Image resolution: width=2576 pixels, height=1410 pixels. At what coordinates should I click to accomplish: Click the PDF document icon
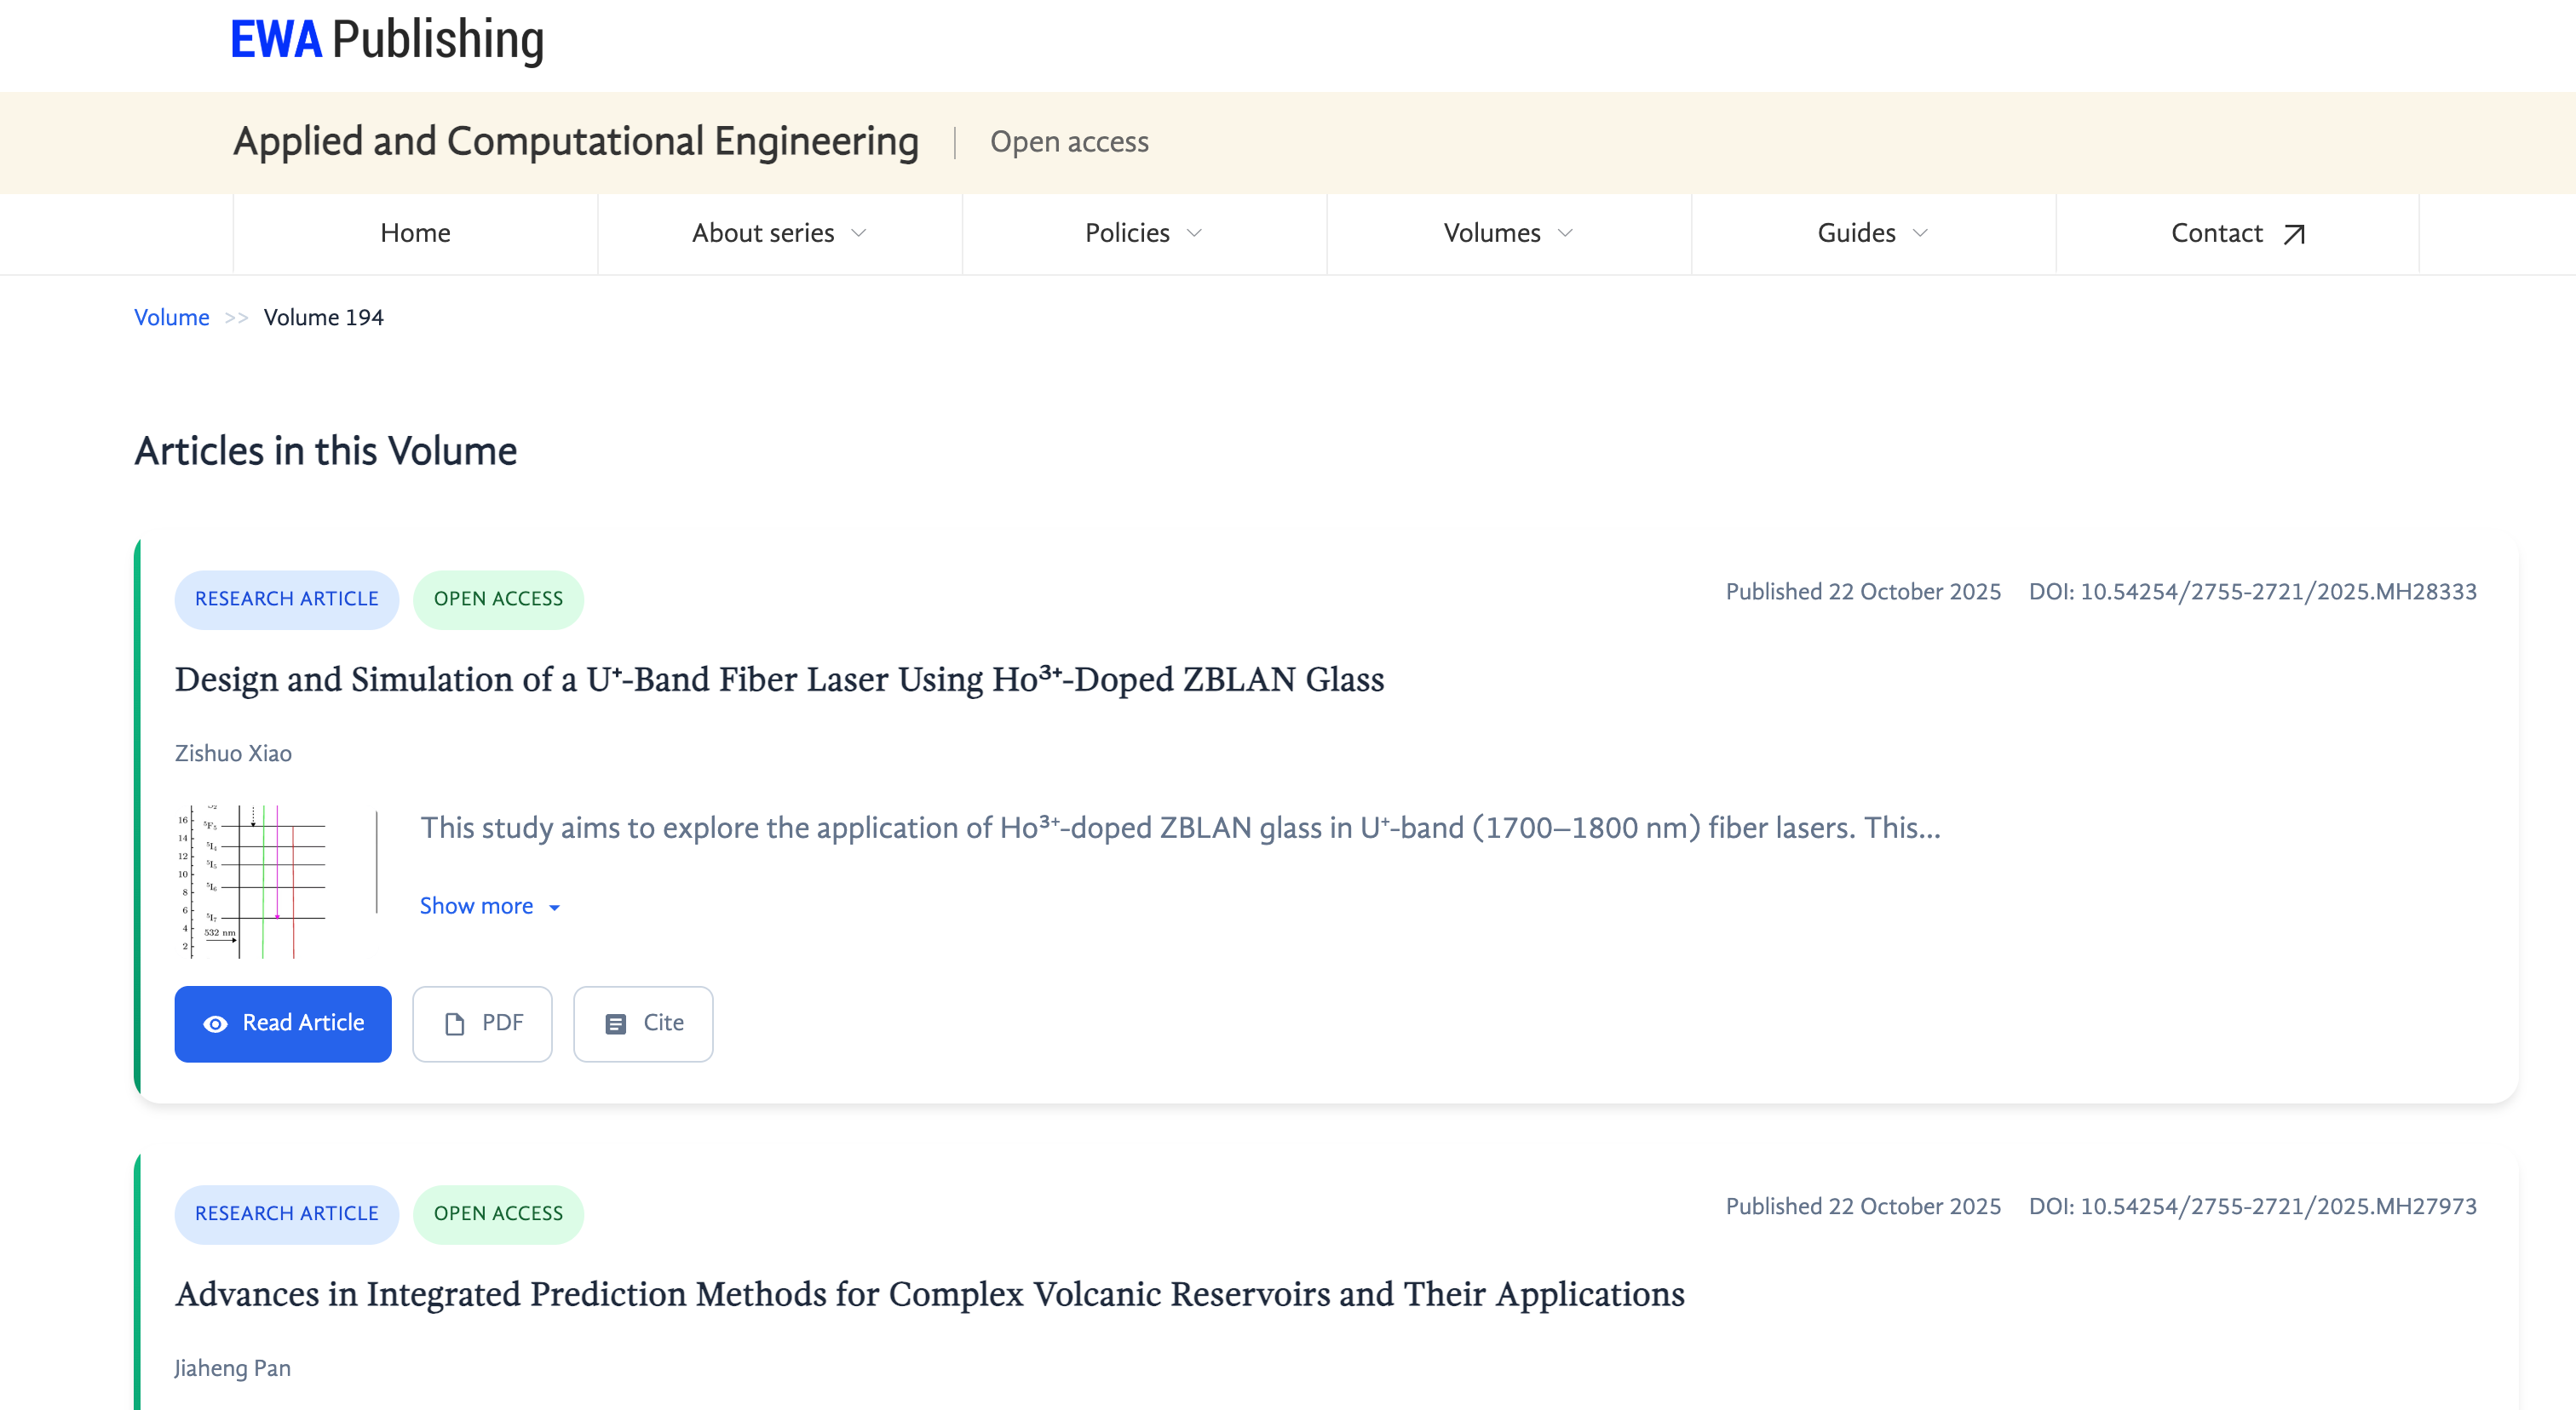pyautogui.click(x=455, y=1023)
